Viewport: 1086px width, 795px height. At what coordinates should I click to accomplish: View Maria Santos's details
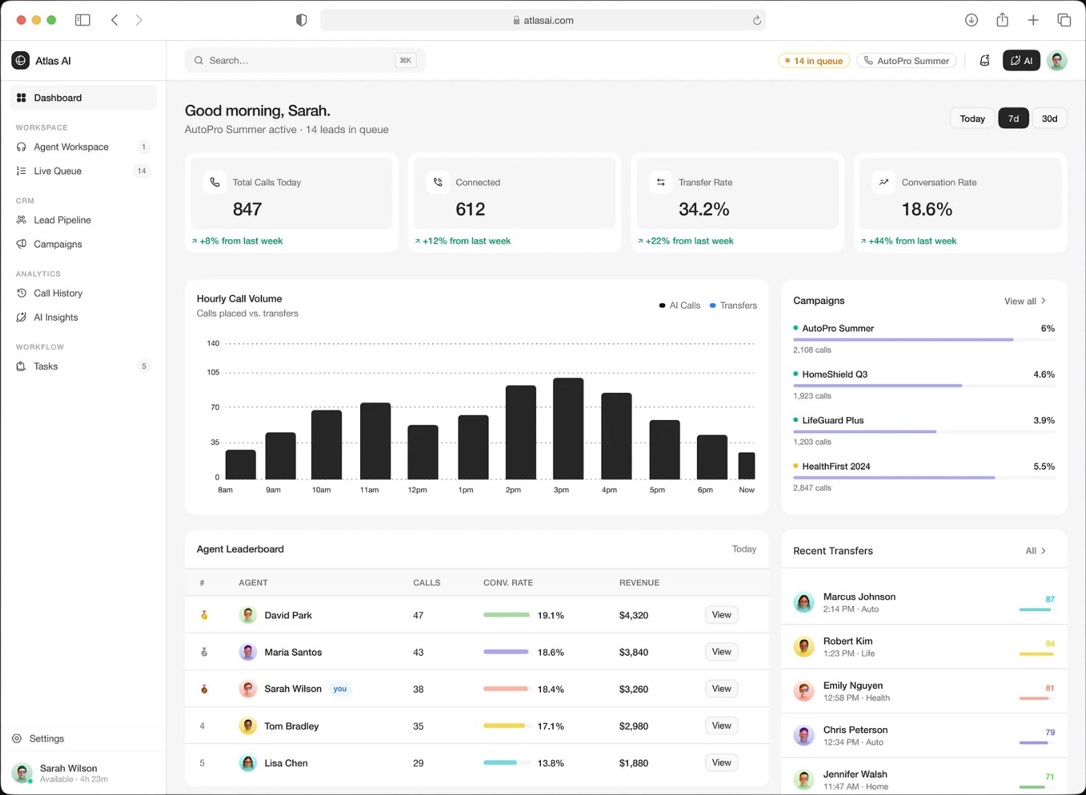click(x=722, y=652)
